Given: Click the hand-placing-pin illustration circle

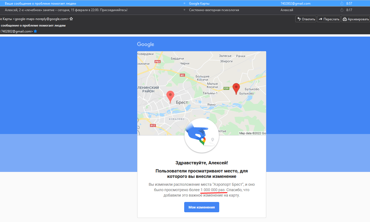Looking at the screenshot, I should click(202, 136).
